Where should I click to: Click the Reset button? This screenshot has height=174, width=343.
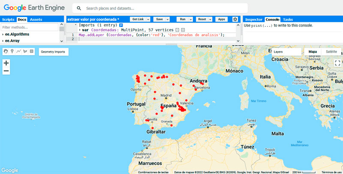click(x=202, y=19)
